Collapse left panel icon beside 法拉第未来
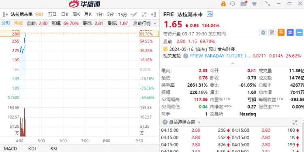304x152 pixels. click(x=5, y=14)
